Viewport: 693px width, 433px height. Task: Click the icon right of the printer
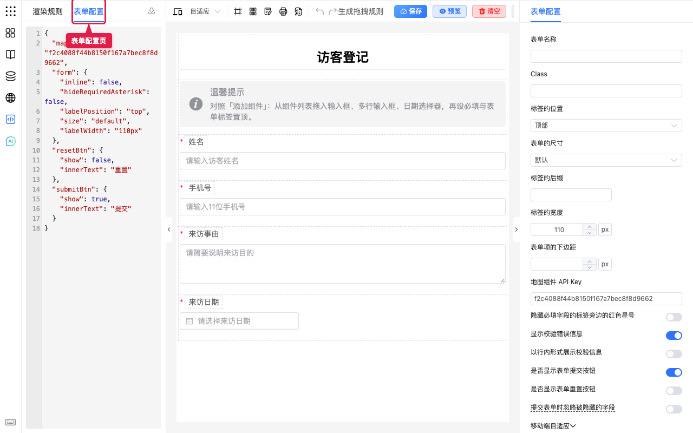tap(298, 11)
